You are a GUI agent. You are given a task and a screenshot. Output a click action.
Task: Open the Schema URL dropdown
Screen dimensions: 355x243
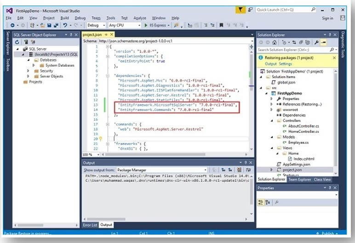pos(252,41)
